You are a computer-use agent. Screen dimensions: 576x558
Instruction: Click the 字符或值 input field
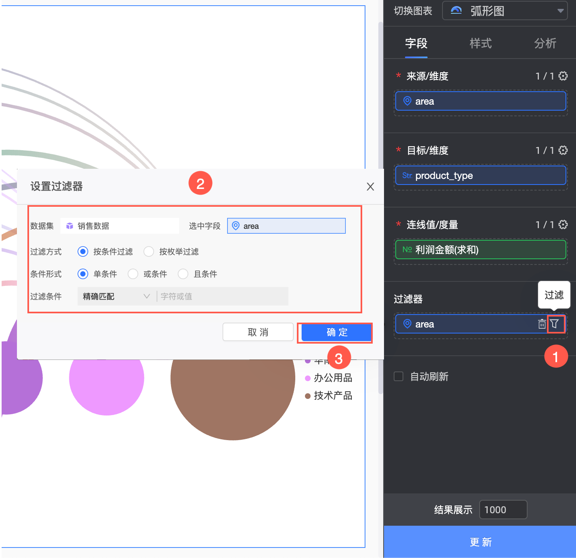tap(223, 296)
